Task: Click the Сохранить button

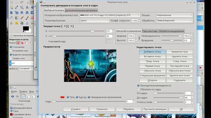Action: [x=179, y=80]
